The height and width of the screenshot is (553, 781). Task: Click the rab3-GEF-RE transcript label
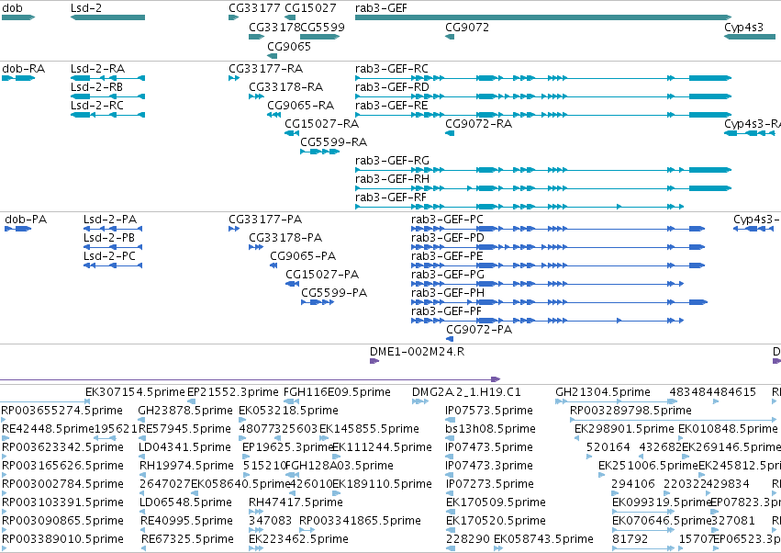(x=392, y=106)
